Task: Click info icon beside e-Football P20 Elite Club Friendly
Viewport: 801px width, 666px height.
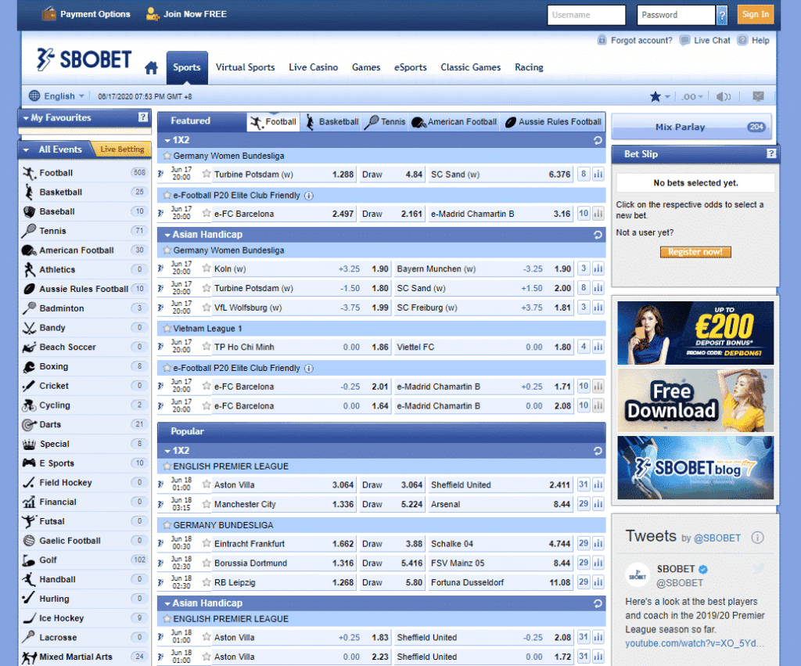Action: (x=309, y=196)
